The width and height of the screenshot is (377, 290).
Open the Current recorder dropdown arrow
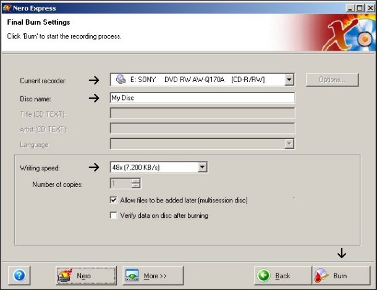(289, 80)
